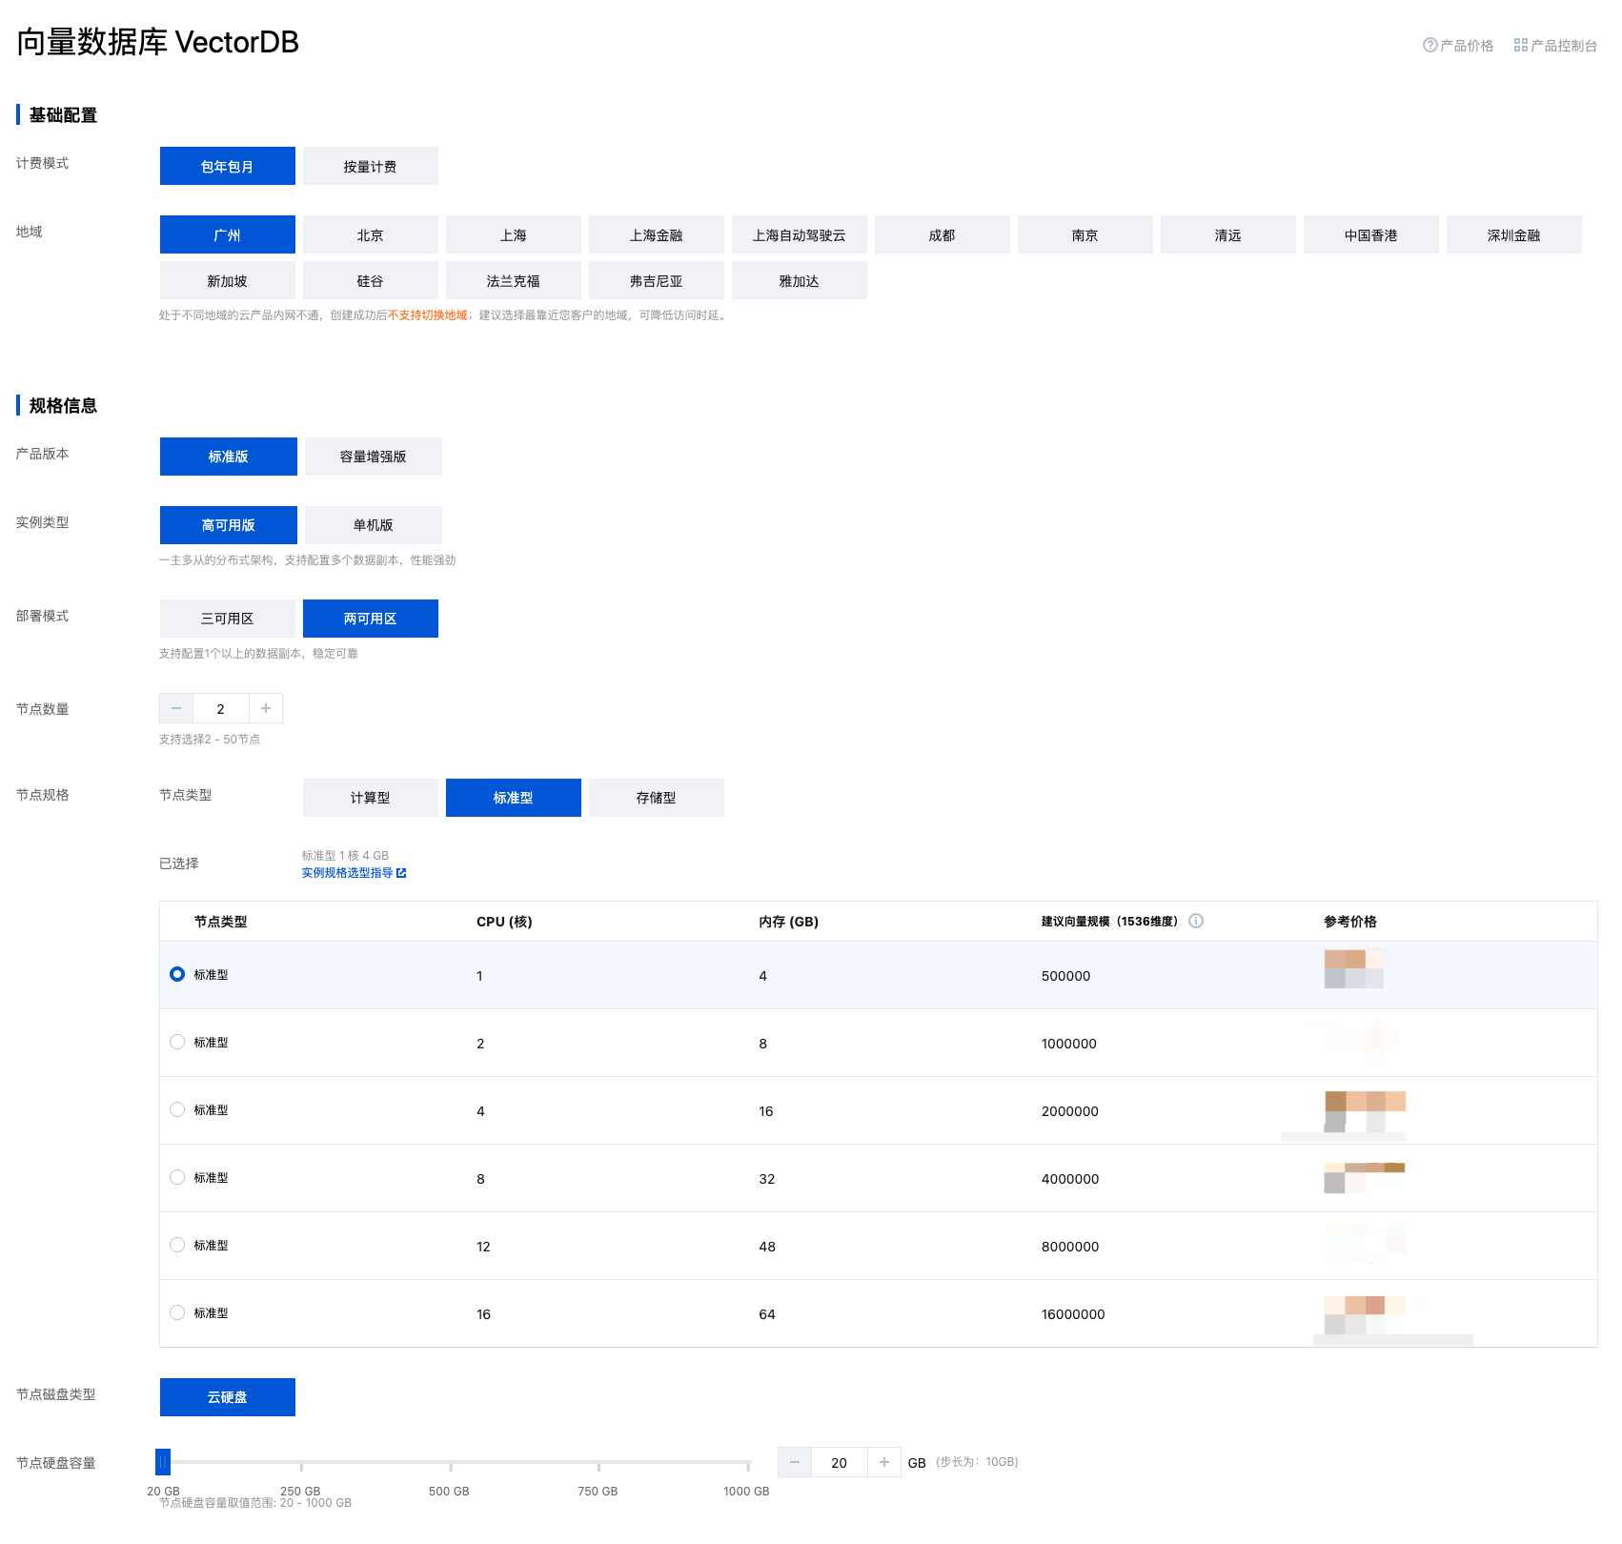Click the disk capacity value field
The image size is (1622, 1544).
point(839,1462)
